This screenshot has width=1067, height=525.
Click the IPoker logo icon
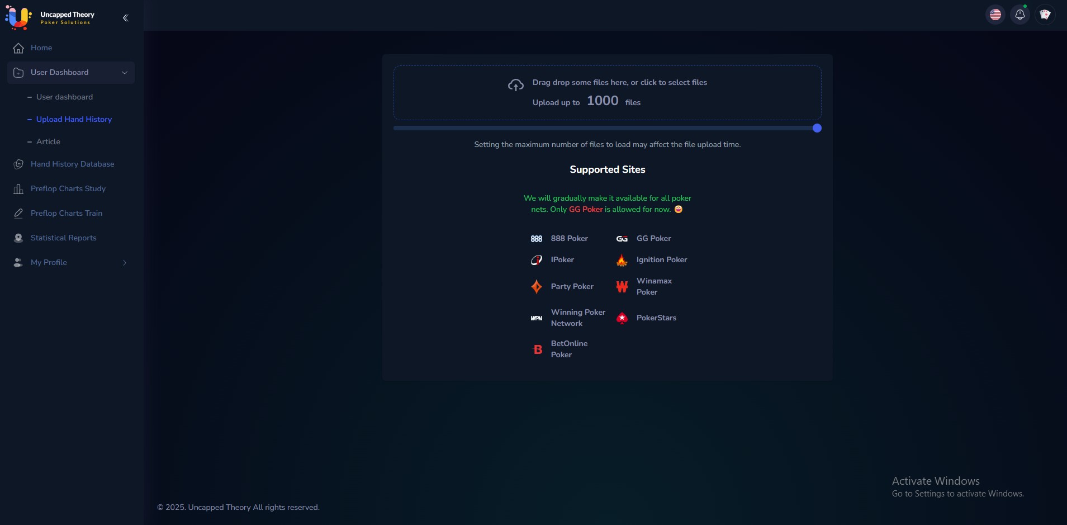tap(537, 260)
